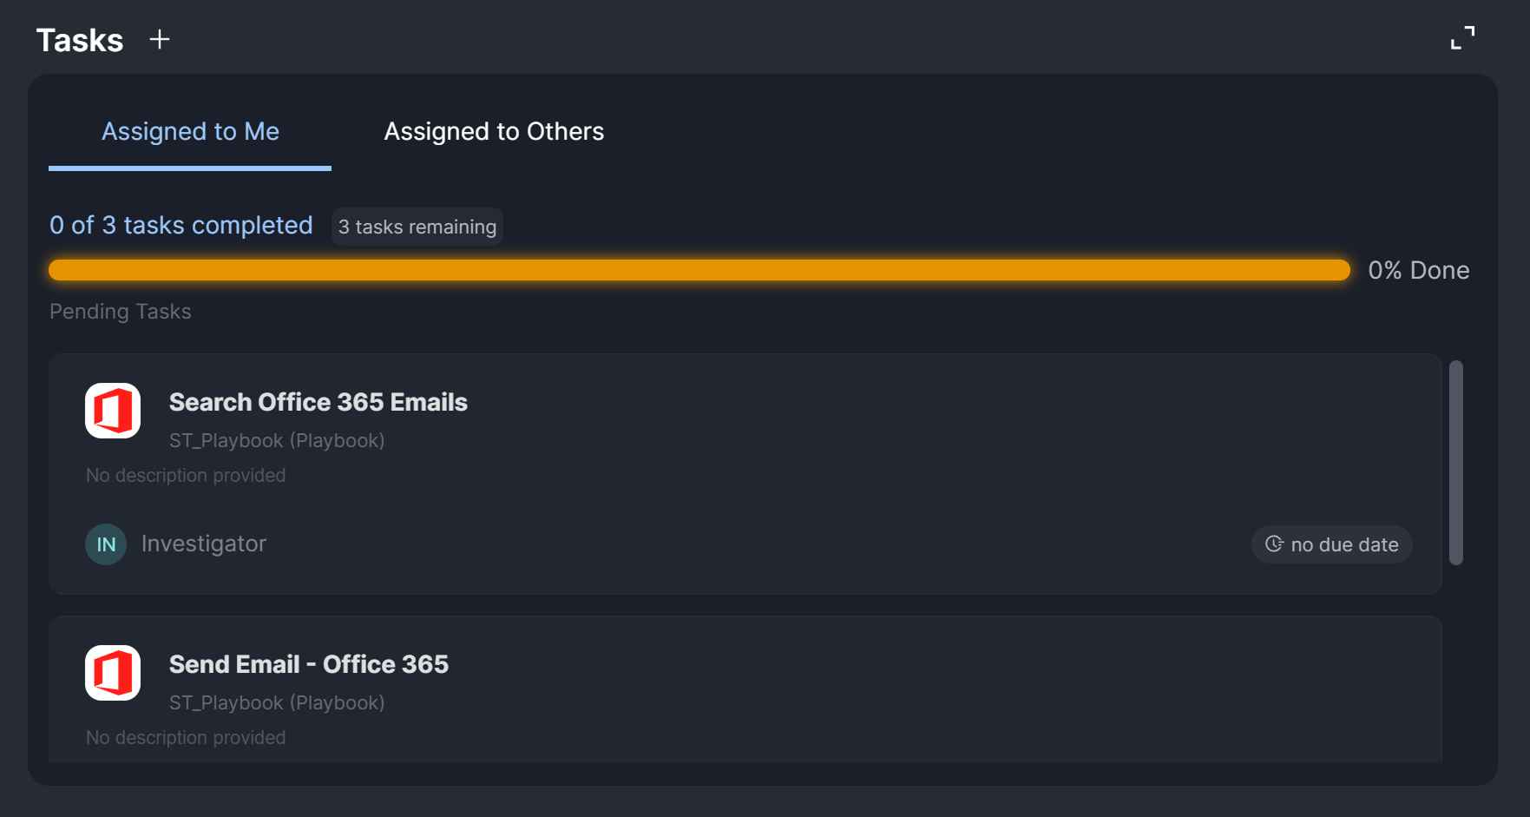
Task: Click the 0% Done label beside the progress bar
Action: coord(1419,270)
